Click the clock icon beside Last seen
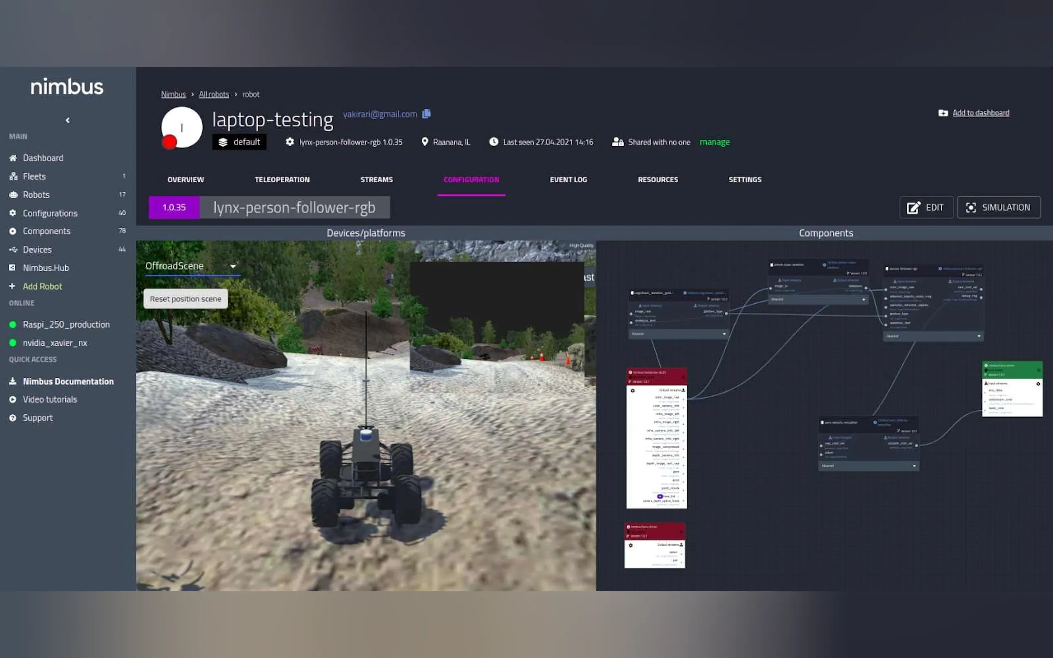1053x658 pixels. (x=493, y=142)
